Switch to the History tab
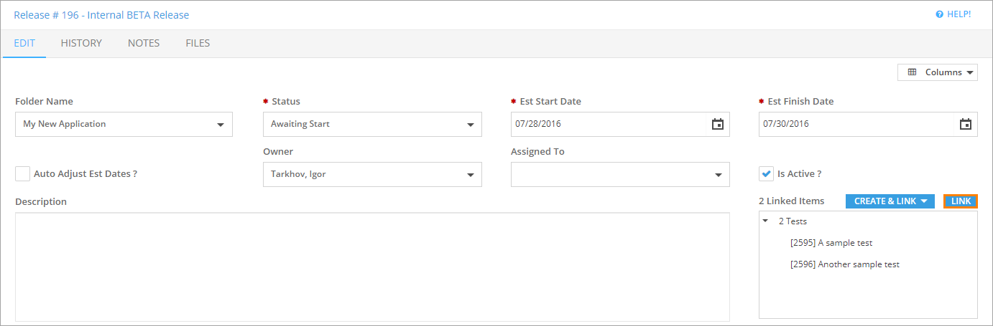Viewport: 993px width, 326px height. 81,43
